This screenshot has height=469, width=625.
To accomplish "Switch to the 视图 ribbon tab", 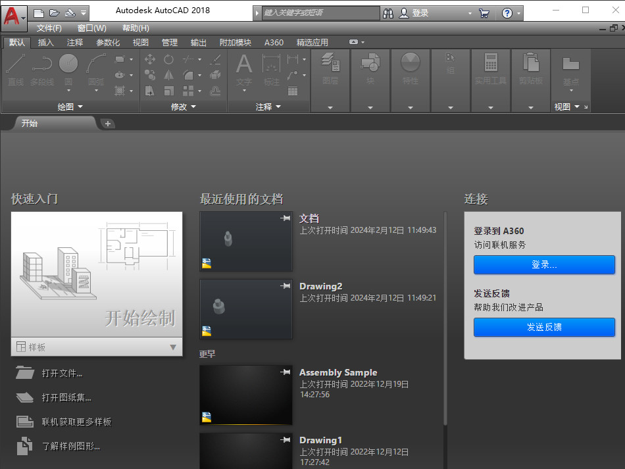I will [x=140, y=42].
